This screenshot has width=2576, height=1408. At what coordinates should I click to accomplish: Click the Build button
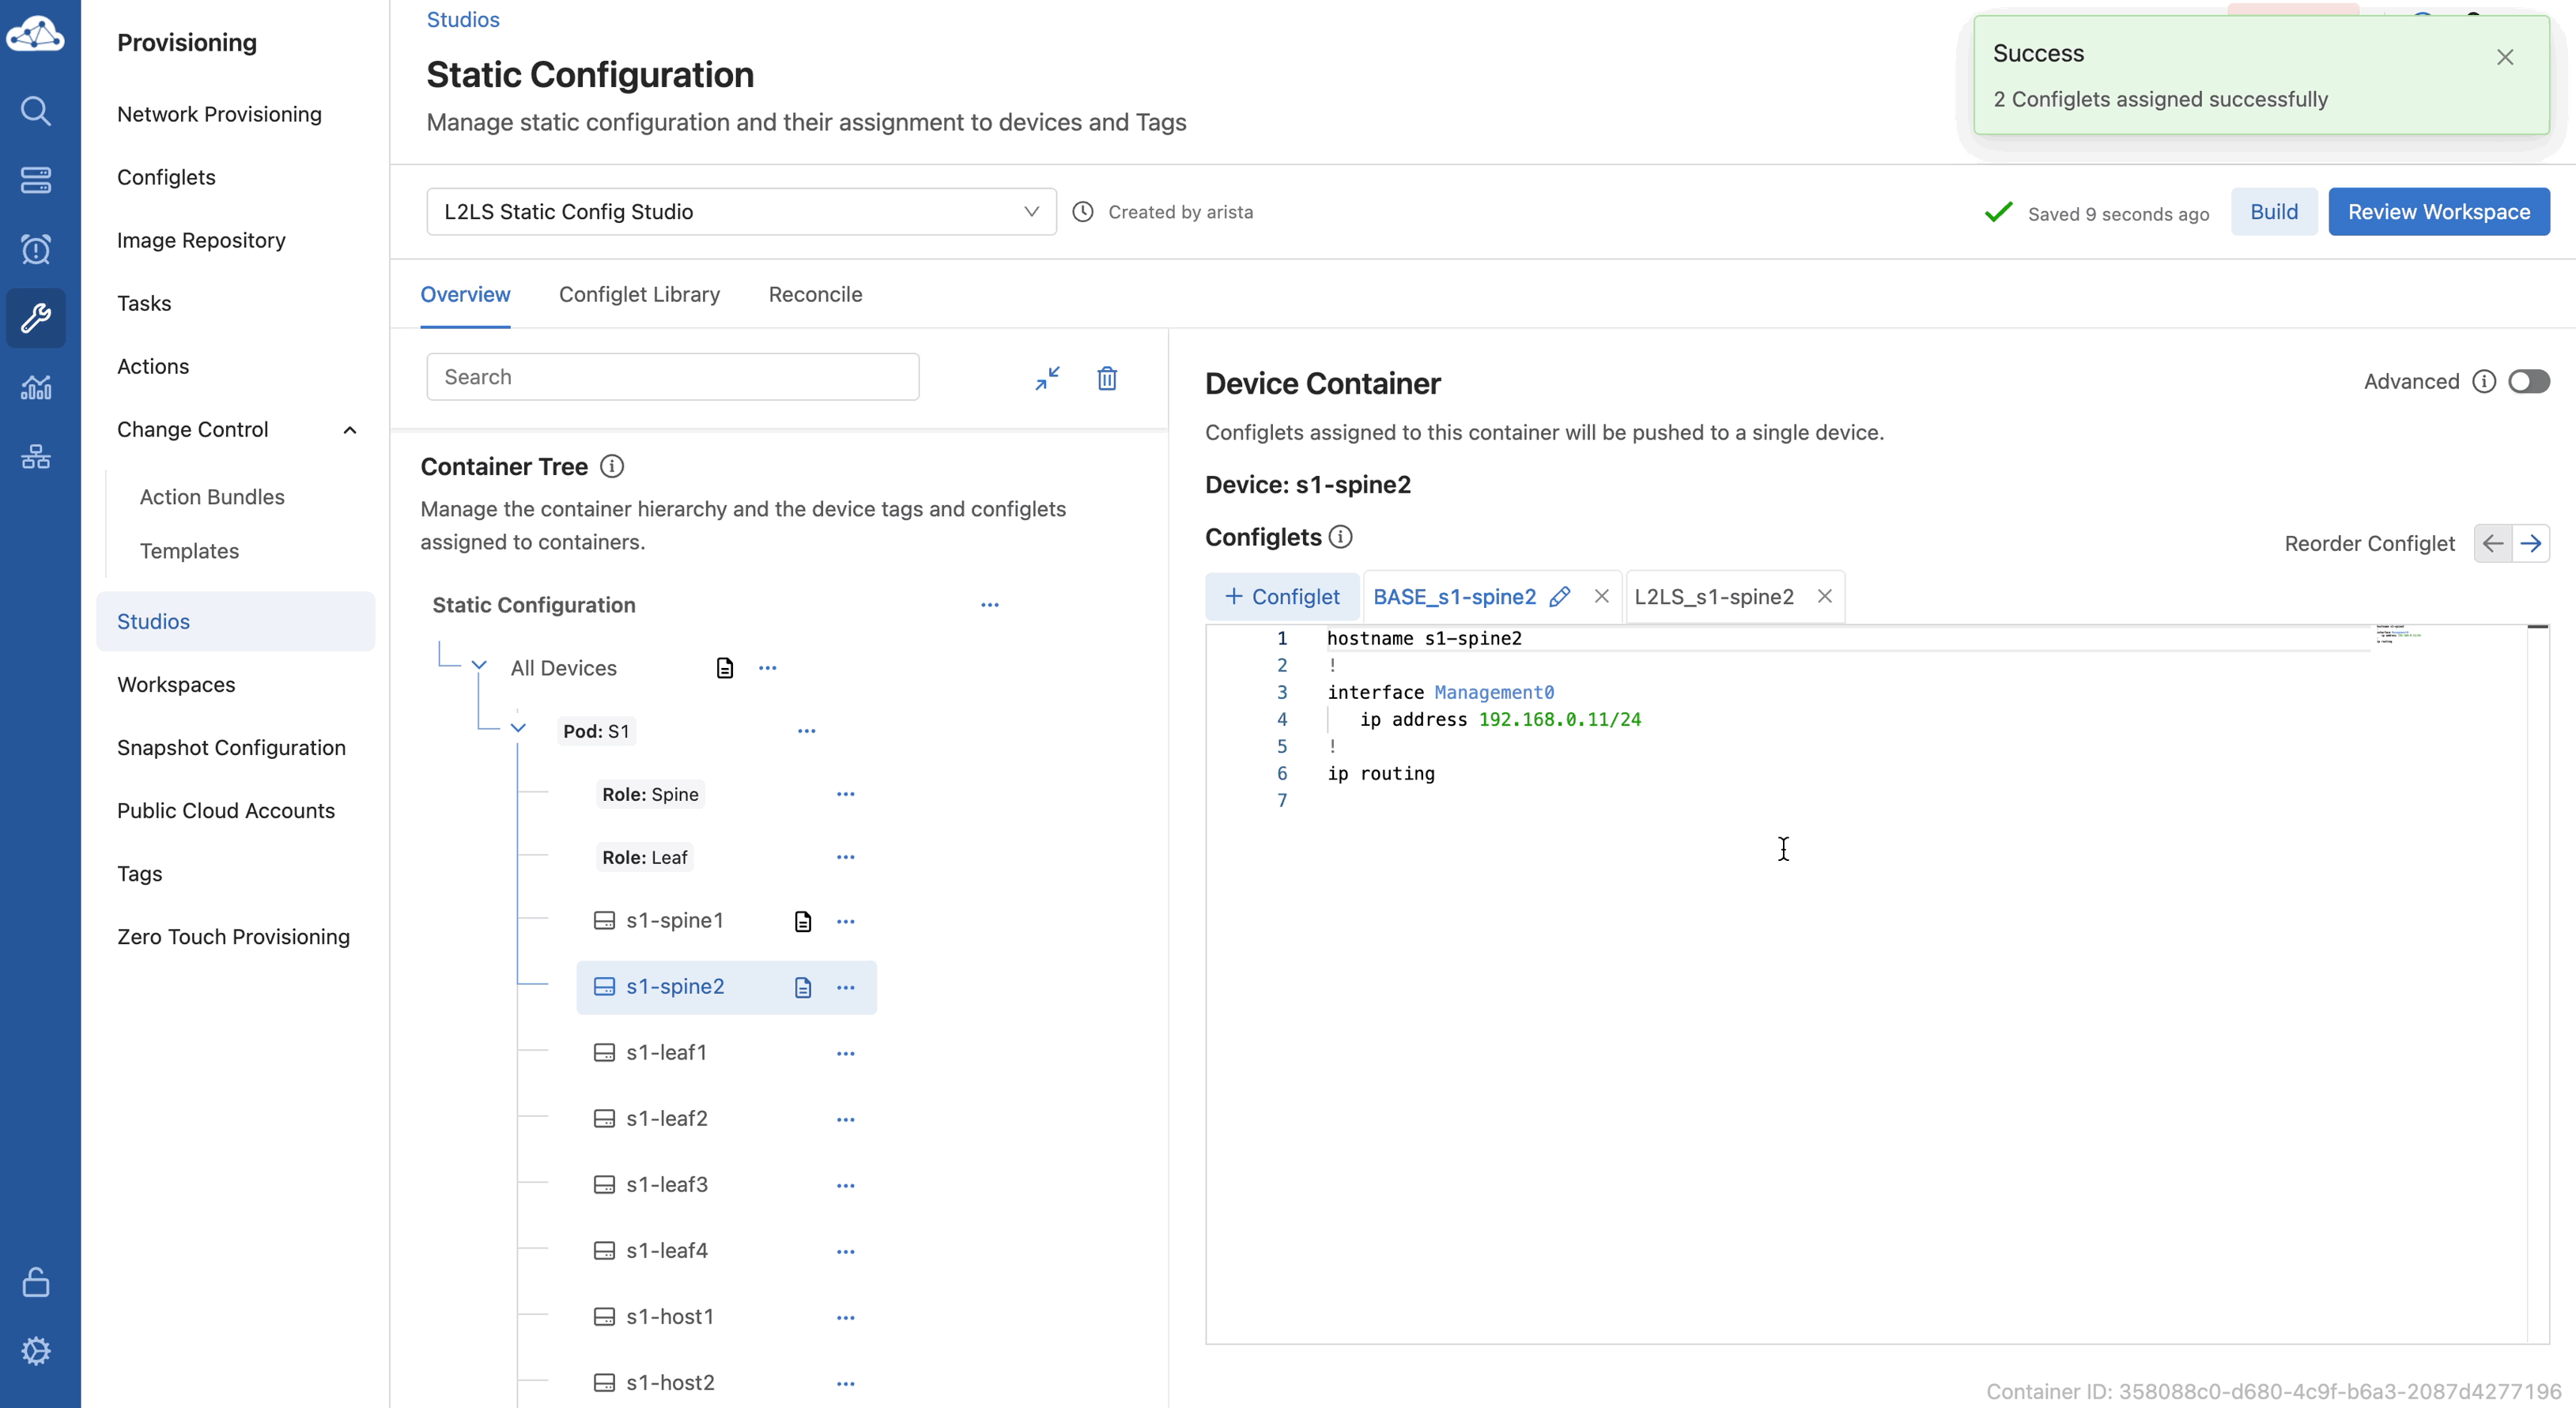(2273, 212)
